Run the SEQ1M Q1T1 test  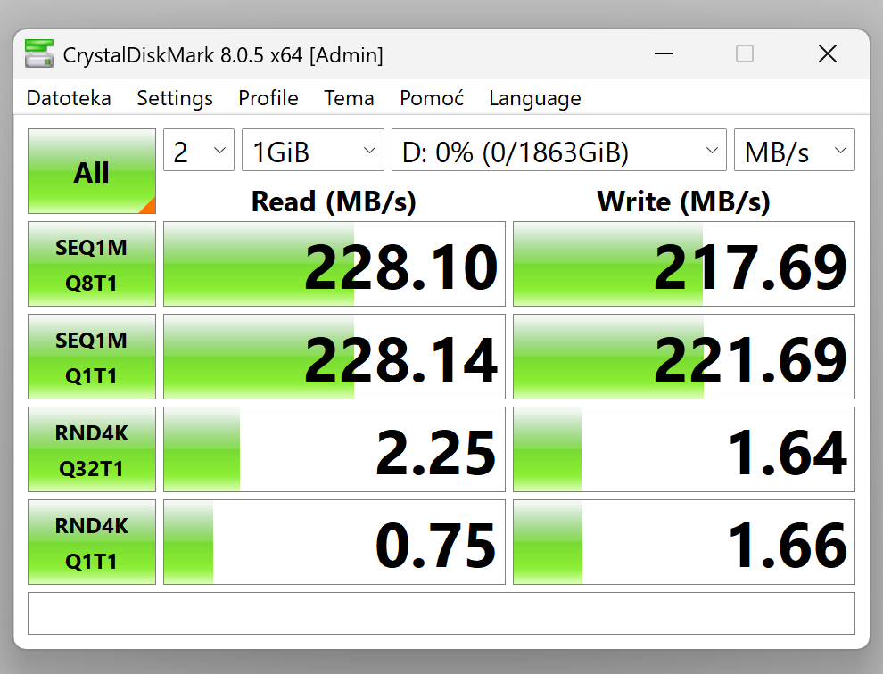[x=91, y=357]
